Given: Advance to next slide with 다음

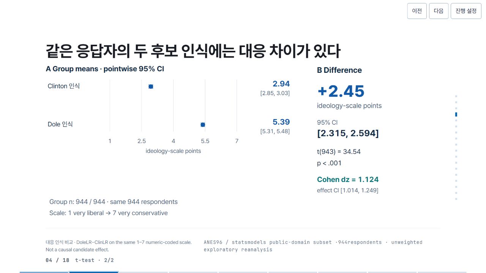Looking at the screenshot, I should pos(439,11).
